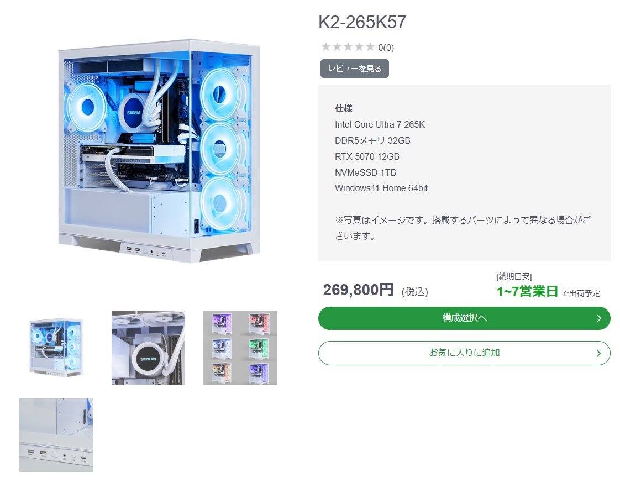Add the PC to favorites with お気に入りに追加
This screenshot has height=483, width=620.
464,353
